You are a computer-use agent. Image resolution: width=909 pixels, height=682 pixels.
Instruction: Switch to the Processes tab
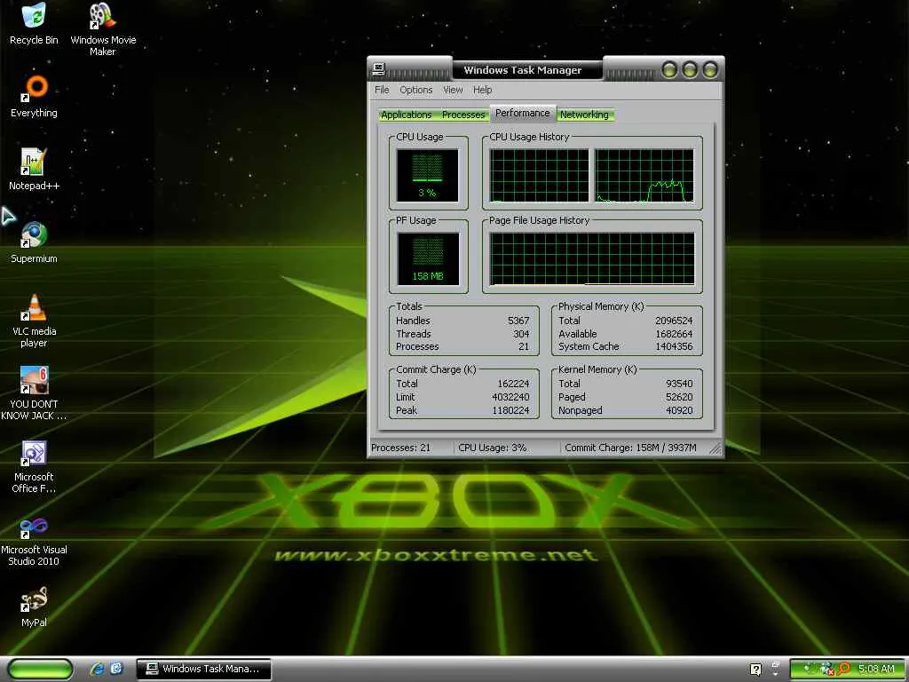463,115
